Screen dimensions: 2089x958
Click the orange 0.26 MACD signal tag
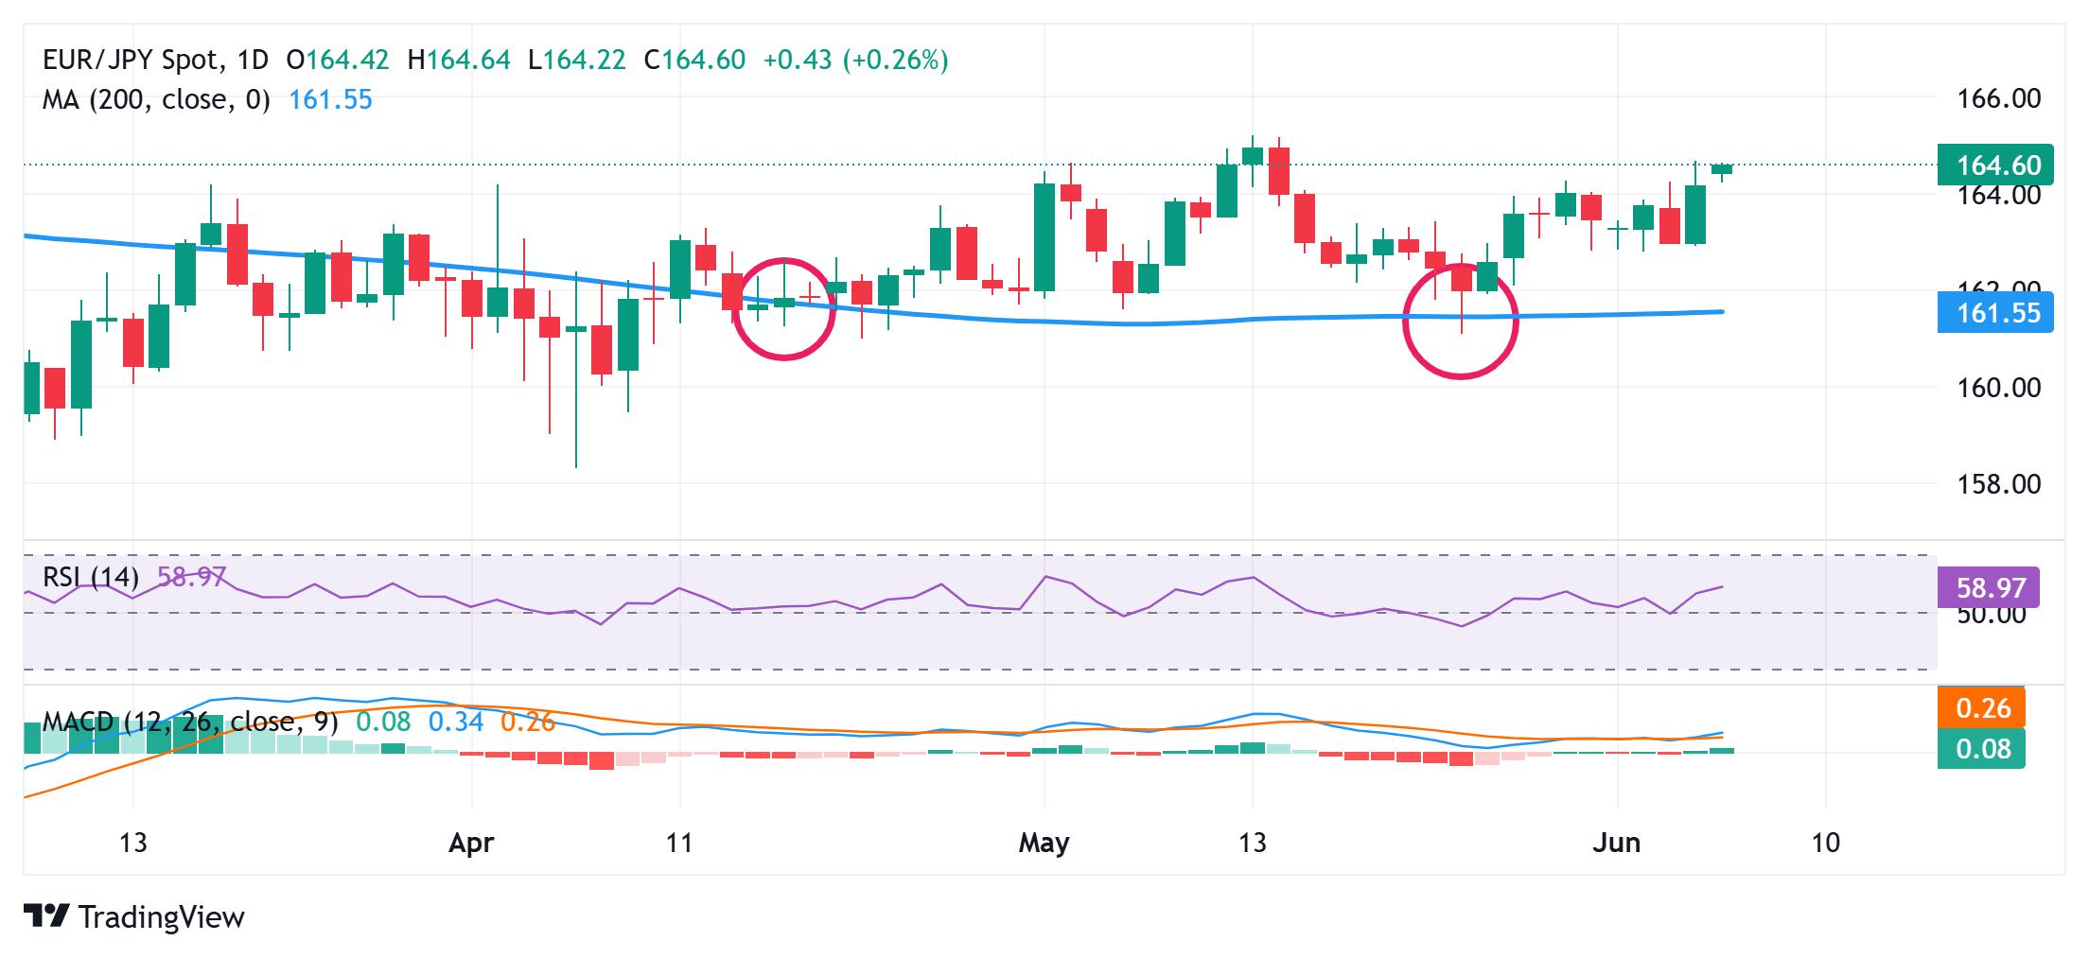coord(1981,707)
